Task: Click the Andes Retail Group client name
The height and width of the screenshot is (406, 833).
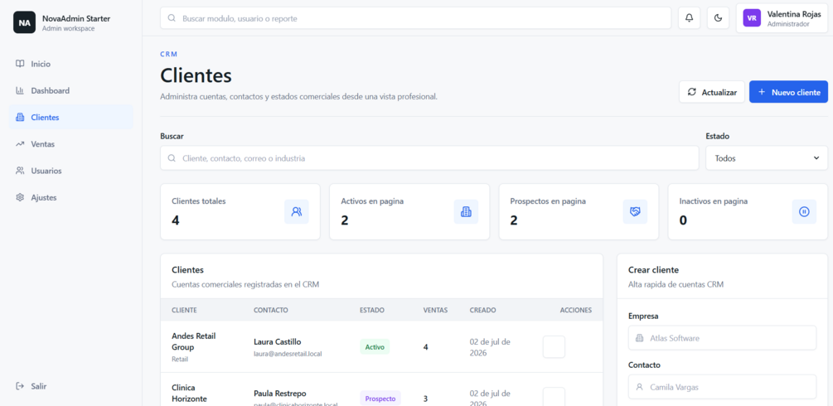Action: pyautogui.click(x=194, y=341)
